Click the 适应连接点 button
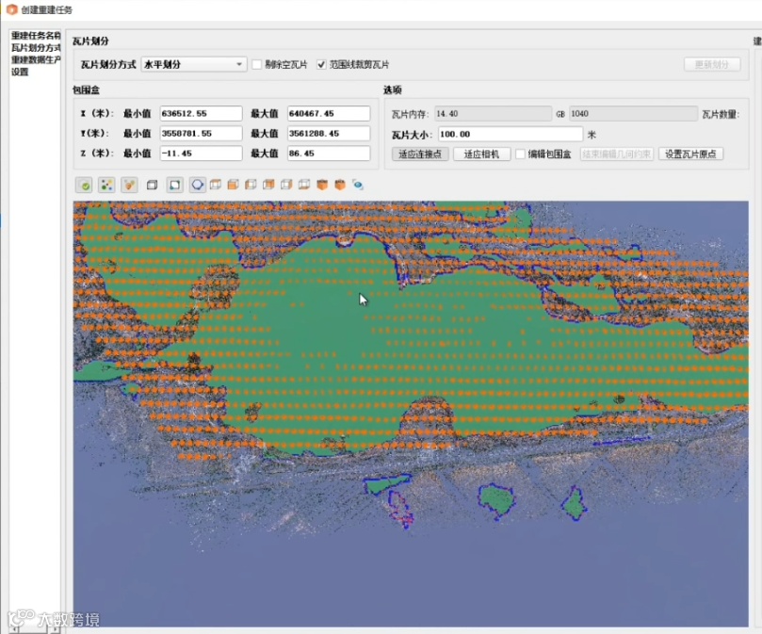 point(419,154)
